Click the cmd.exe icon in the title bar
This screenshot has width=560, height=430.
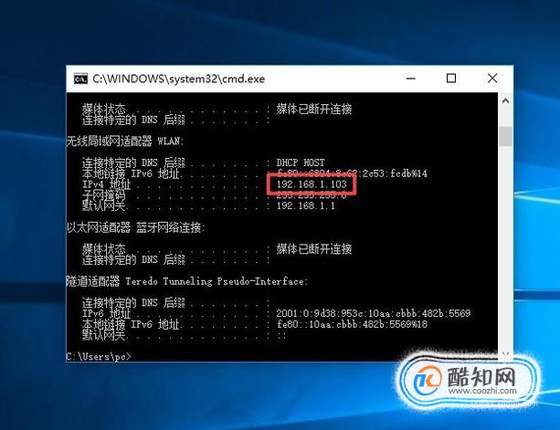click(x=80, y=79)
